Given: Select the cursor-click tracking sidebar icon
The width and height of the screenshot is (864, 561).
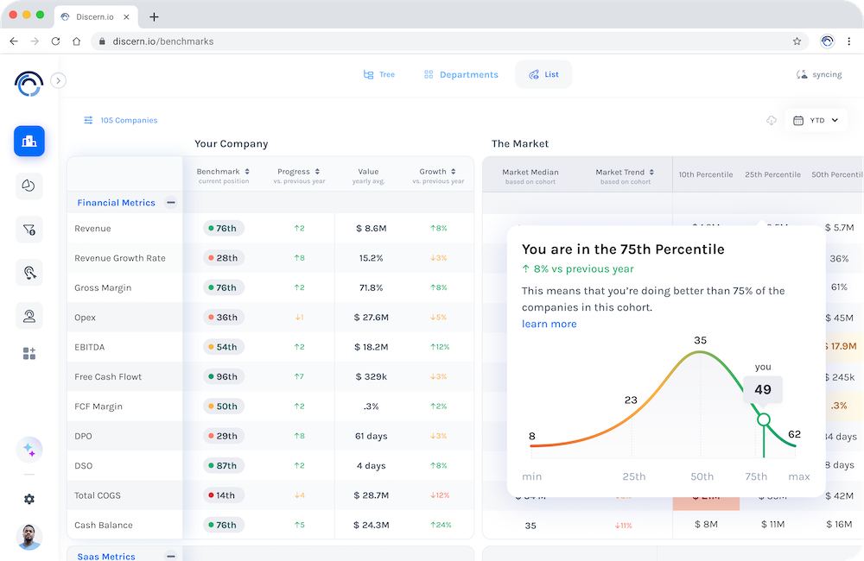Looking at the screenshot, I should click(x=29, y=272).
